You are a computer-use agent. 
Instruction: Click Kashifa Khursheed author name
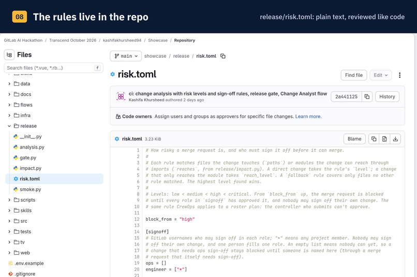click(x=146, y=100)
